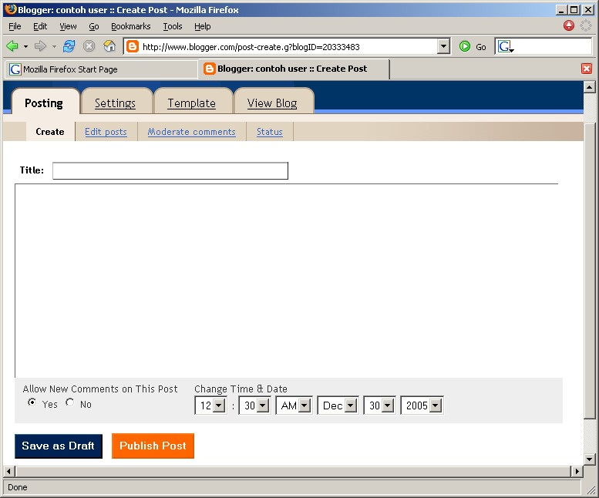Click the red Adblock icon in menu bar
Image resolution: width=599 pixels, height=498 pixels.
568,25
